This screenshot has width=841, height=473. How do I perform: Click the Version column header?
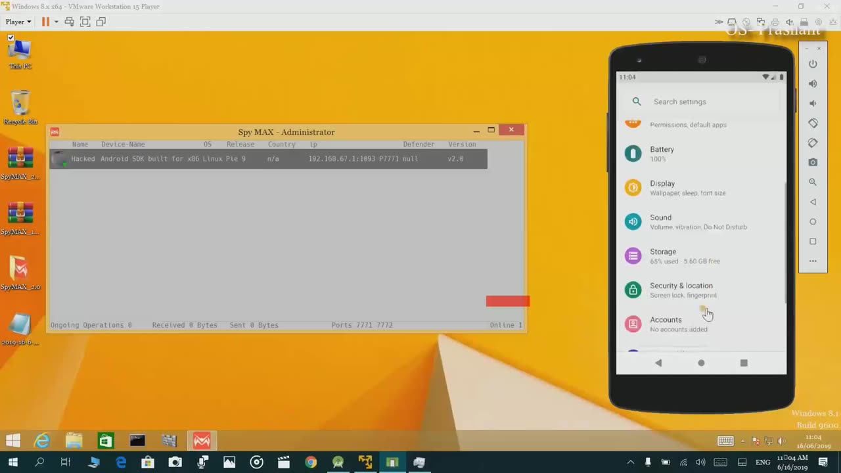pyautogui.click(x=462, y=145)
